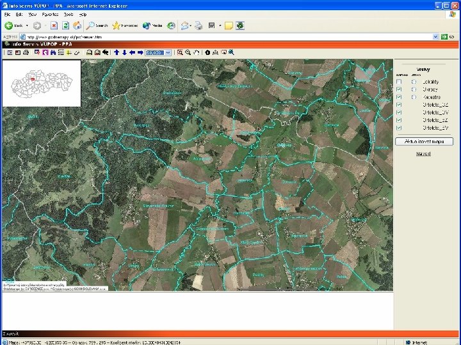Screen dimensions: 461x345
Task: Uncheck the Ortofoto_SV layer checkbox
Action: click(399, 112)
